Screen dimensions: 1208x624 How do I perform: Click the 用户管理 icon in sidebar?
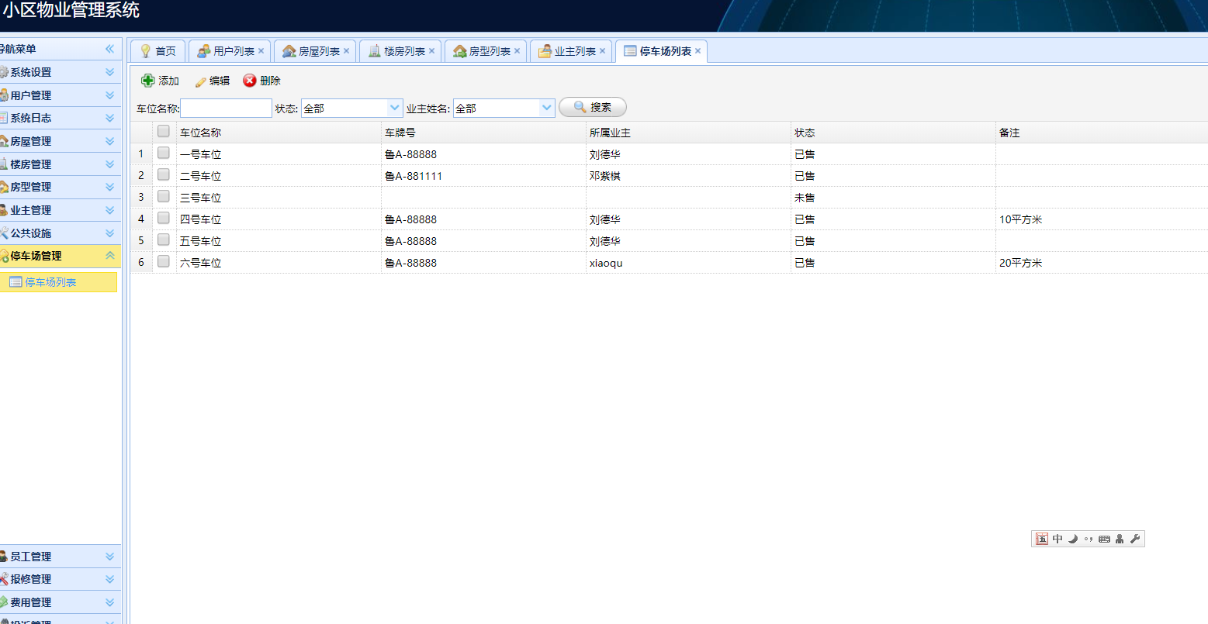pos(4,95)
